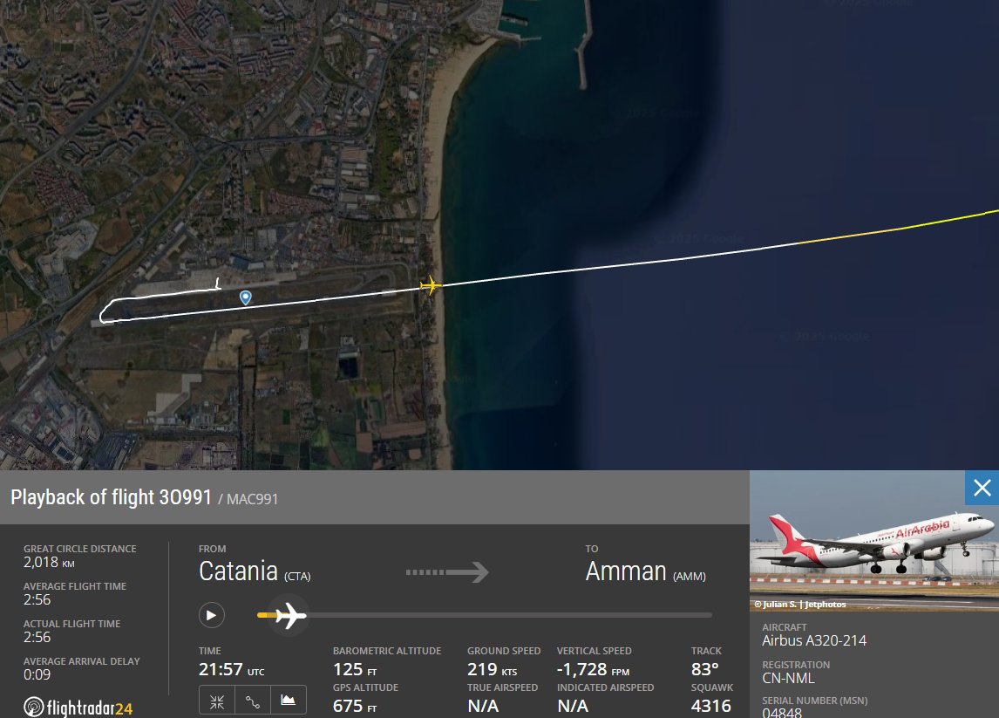This screenshot has height=718, width=999.
Task: Click the Flightradar24 logo
Action: (78, 708)
